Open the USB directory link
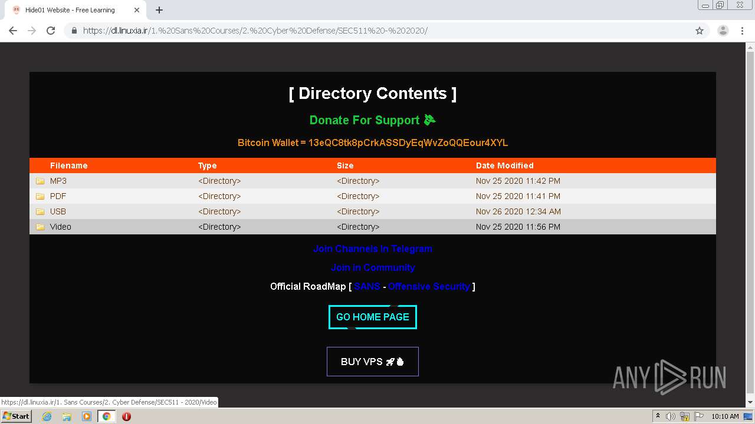 point(58,211)
